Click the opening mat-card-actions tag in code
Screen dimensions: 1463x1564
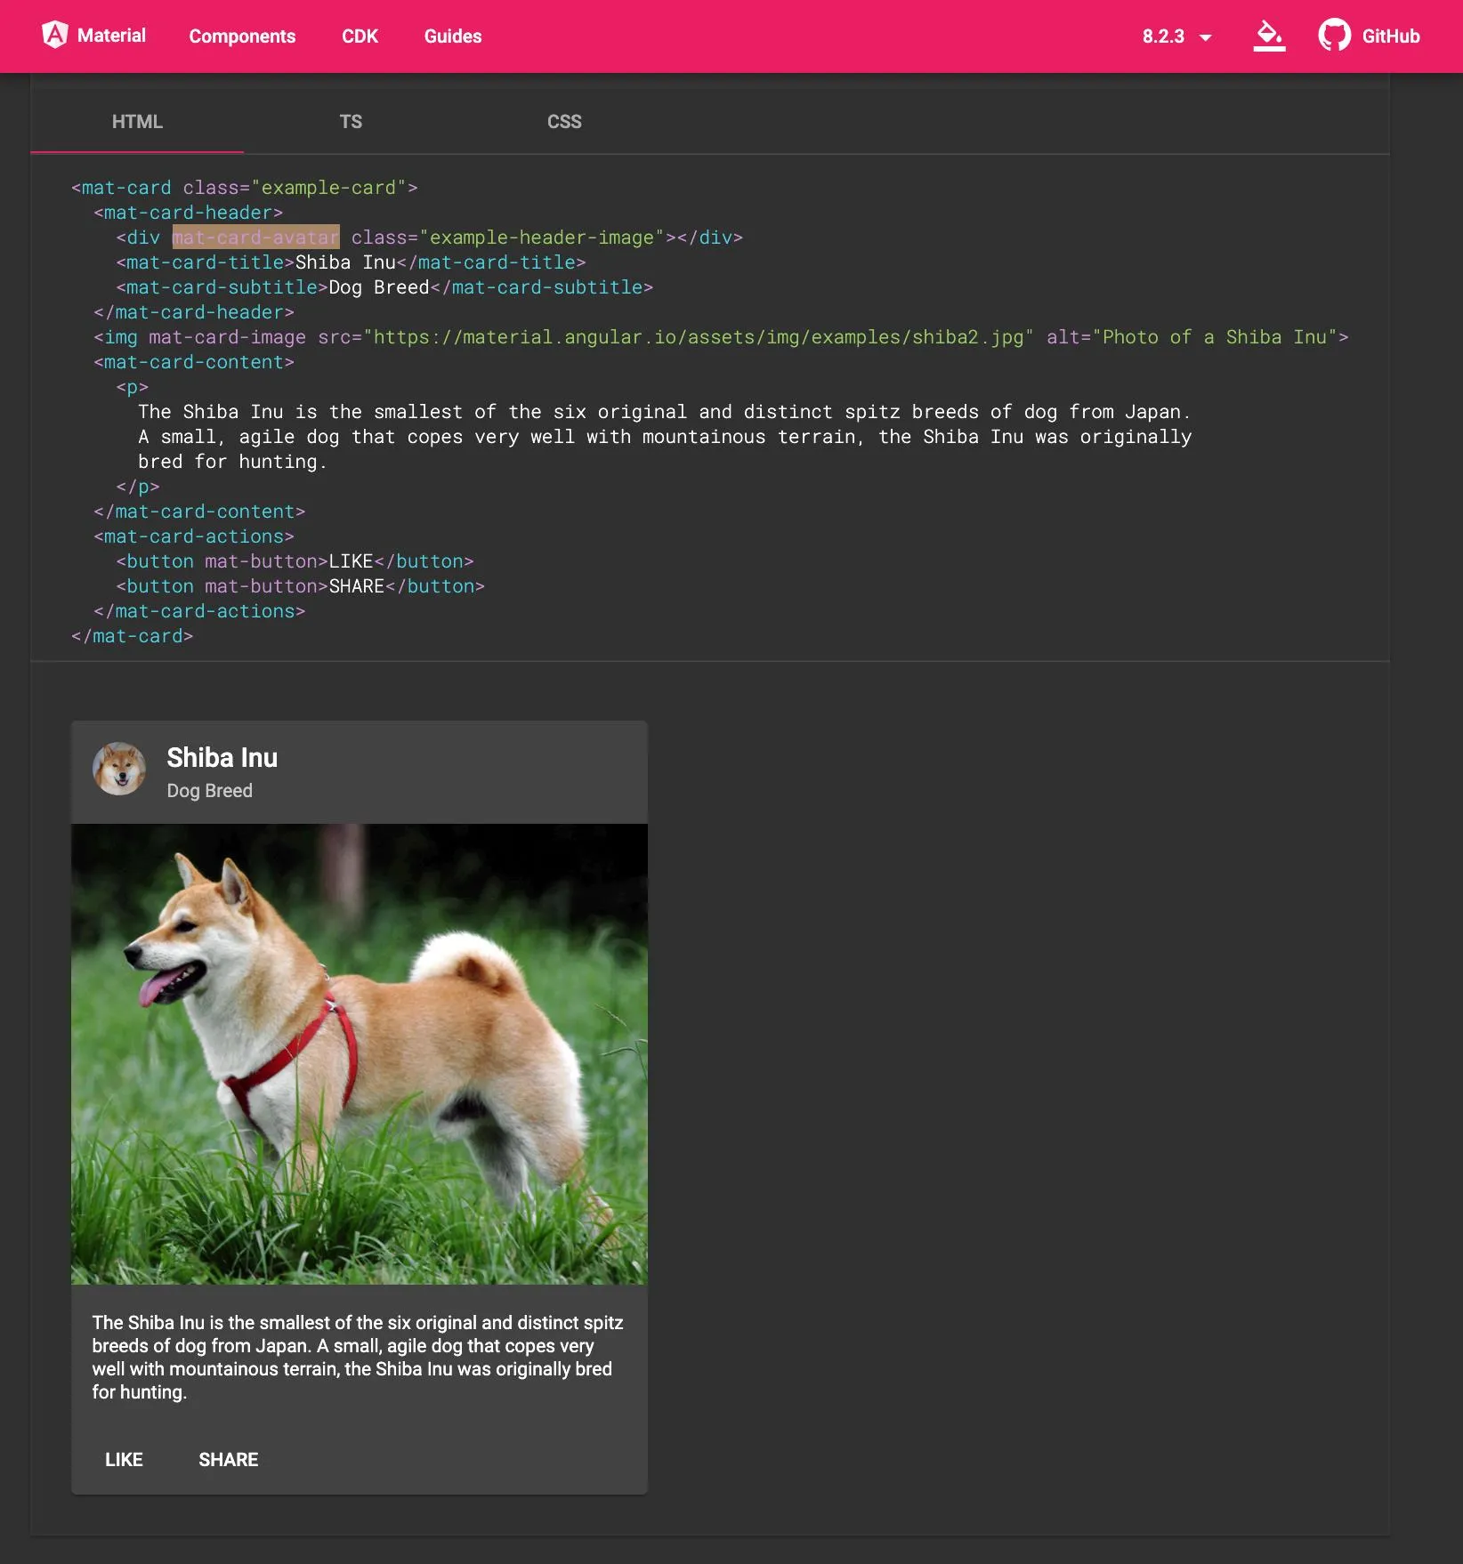tap(194, 536)
